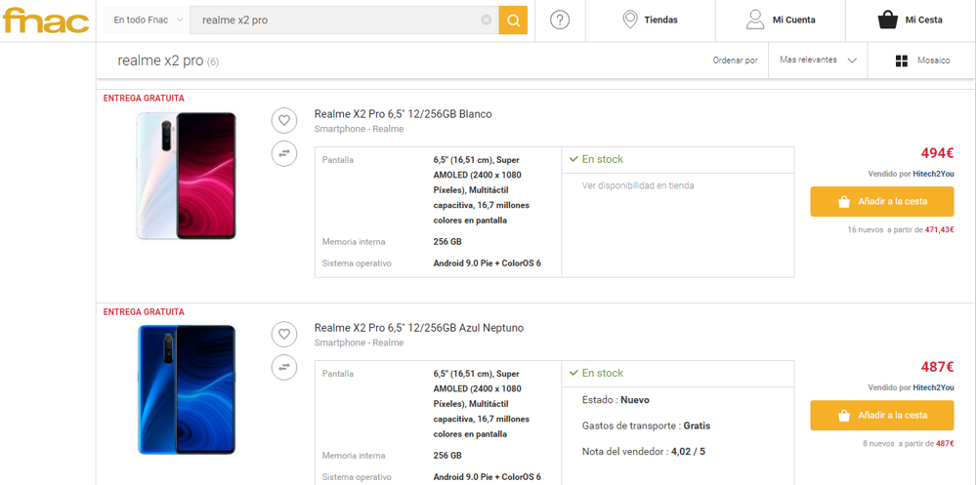Click 'Smartphone - Realme' under the Azul Neptuno title
Screen dimensions: 977x485
359,343
